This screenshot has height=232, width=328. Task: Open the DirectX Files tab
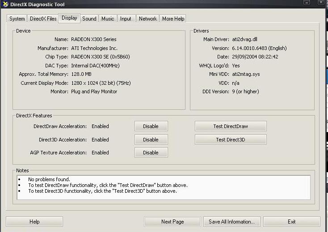coord(43,19)
